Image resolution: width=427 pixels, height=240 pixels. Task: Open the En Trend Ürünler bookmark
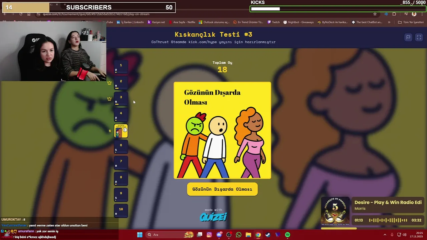coord(248,22)
